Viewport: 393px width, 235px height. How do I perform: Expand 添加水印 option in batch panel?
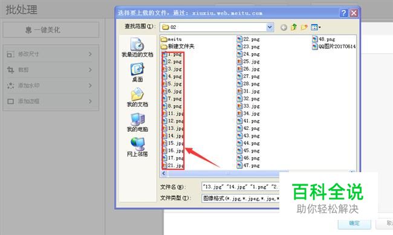tap(51, 86)
